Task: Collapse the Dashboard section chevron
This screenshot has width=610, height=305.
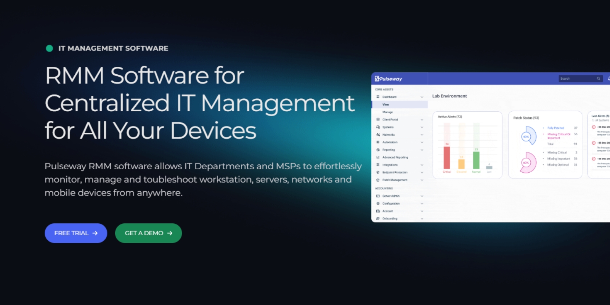Action: [x=422, y=97]
